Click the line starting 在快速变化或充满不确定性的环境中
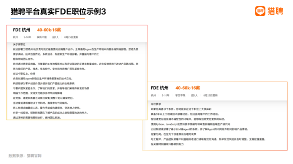 click(x=188, y=119)
